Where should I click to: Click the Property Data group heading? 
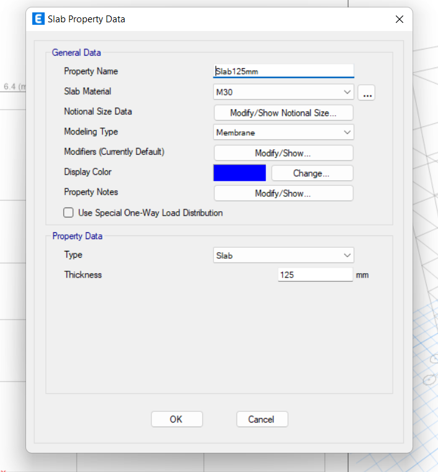tap(78, 236)
